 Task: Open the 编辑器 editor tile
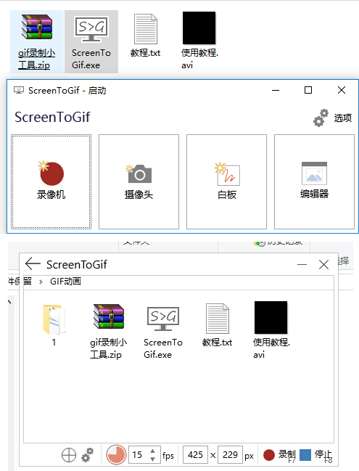[314, 181]
